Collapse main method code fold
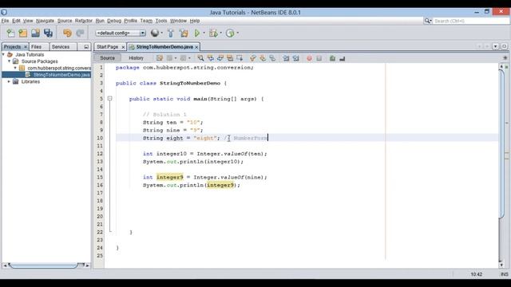The image size is (511, 287). pyautogui.click(x=110, y=98)
